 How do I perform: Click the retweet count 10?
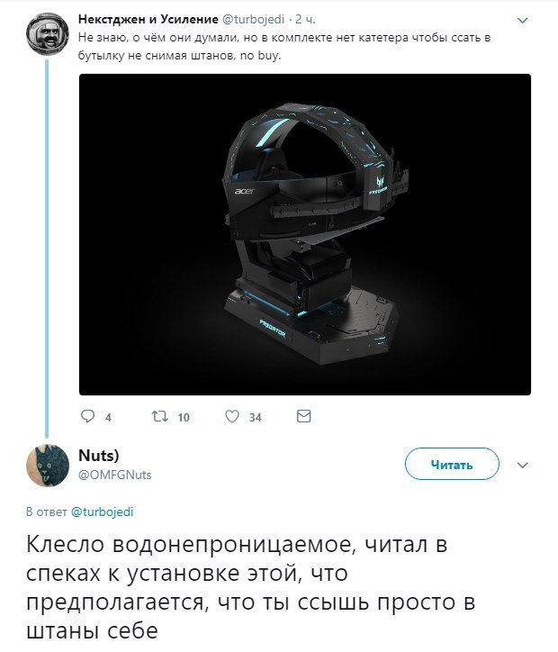point(184,418)
